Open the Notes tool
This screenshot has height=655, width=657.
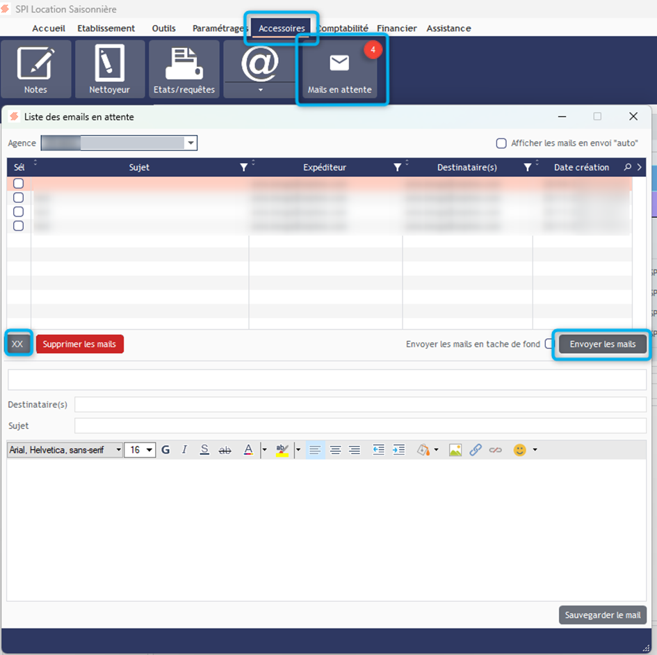35,69
